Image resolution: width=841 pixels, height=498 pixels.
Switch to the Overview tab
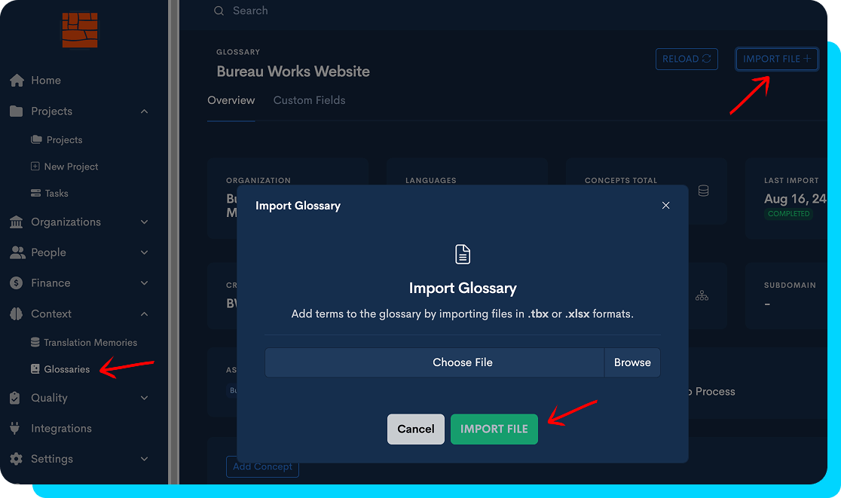point(231,100)
